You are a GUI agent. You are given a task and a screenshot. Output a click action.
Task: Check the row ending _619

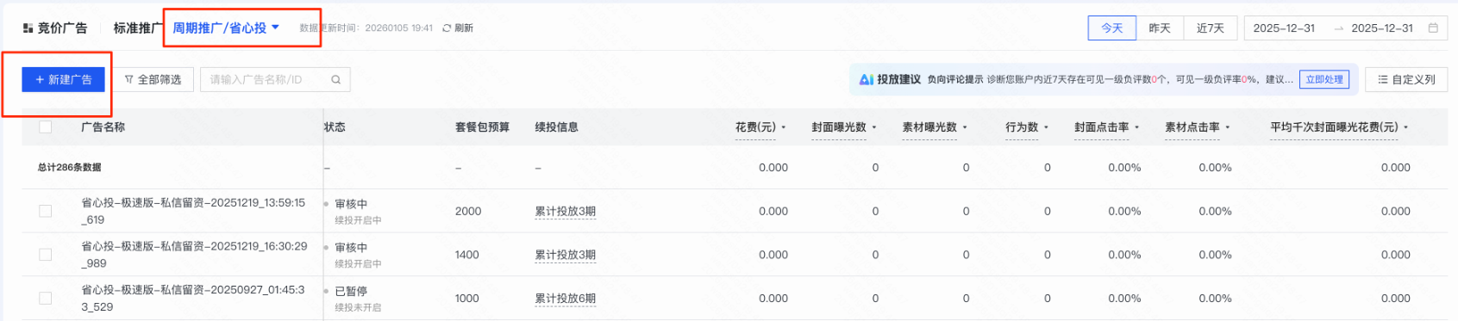click(x=46, y=211)
